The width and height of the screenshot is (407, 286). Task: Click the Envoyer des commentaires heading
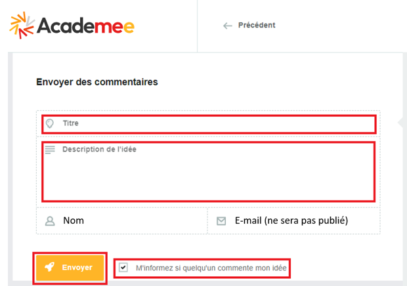97,83
